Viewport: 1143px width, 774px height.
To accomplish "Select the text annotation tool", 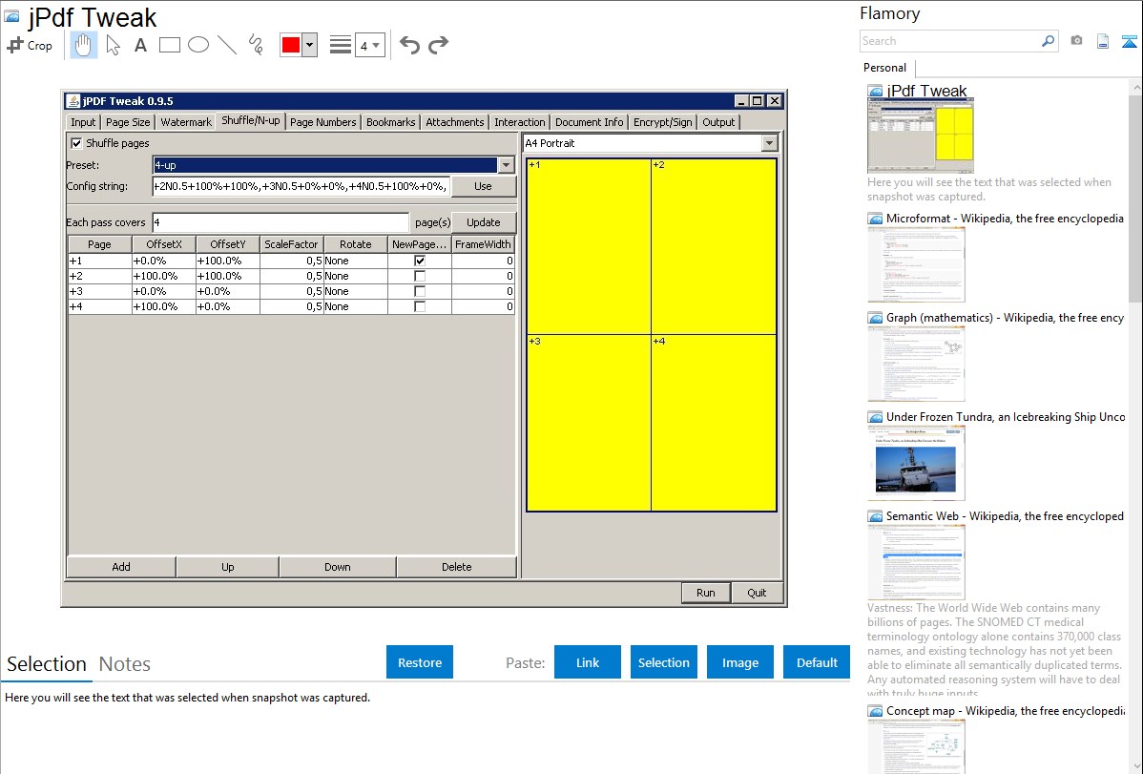I will (140, 45).
